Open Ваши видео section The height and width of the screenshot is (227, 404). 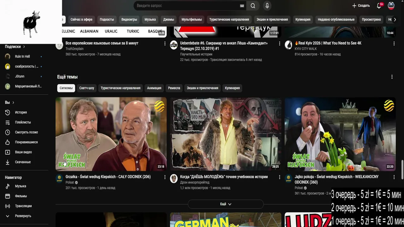[24, 152]
